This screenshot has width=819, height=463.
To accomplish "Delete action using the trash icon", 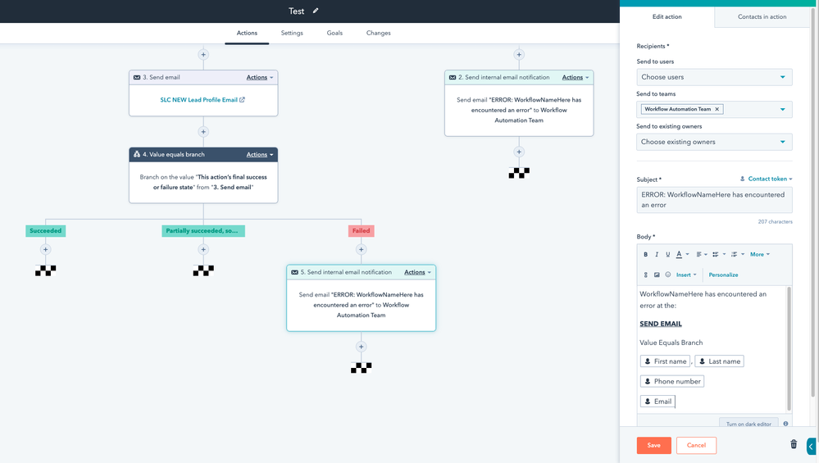I will click(793, 444).
